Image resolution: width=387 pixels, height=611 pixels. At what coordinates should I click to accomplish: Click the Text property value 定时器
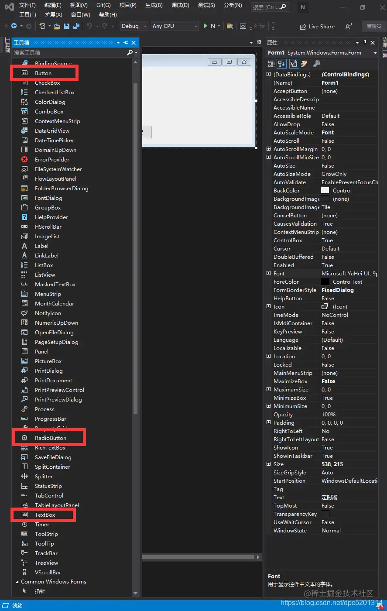(329, 498)
